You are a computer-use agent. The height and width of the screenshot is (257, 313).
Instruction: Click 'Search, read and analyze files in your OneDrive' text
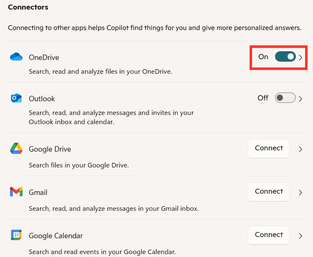(x=101, y=71)
